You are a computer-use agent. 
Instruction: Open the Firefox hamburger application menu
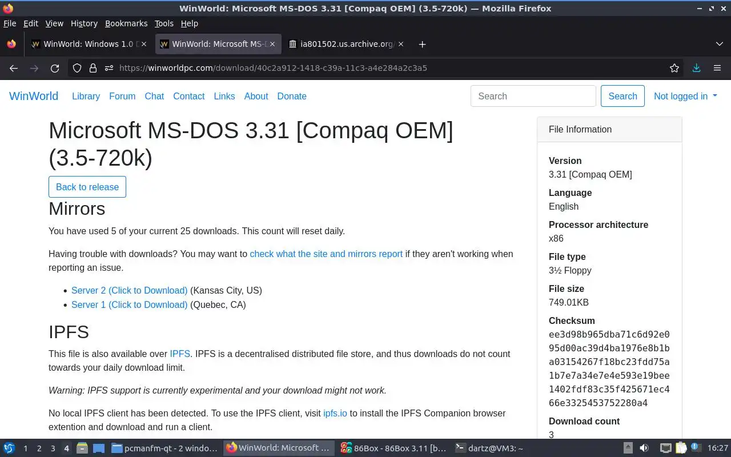(717, 68)
